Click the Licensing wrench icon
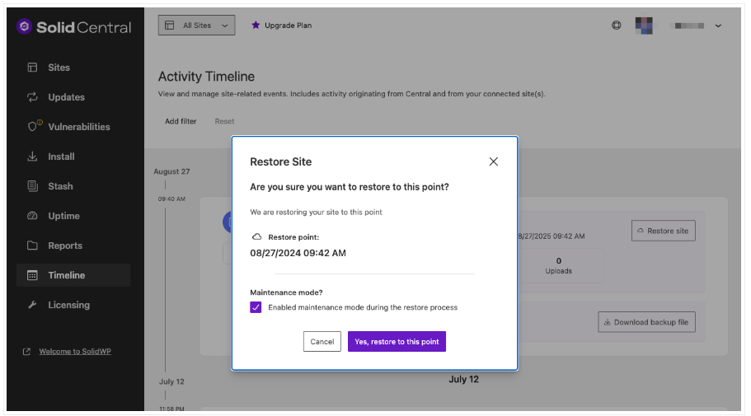 tap(32, 305)
